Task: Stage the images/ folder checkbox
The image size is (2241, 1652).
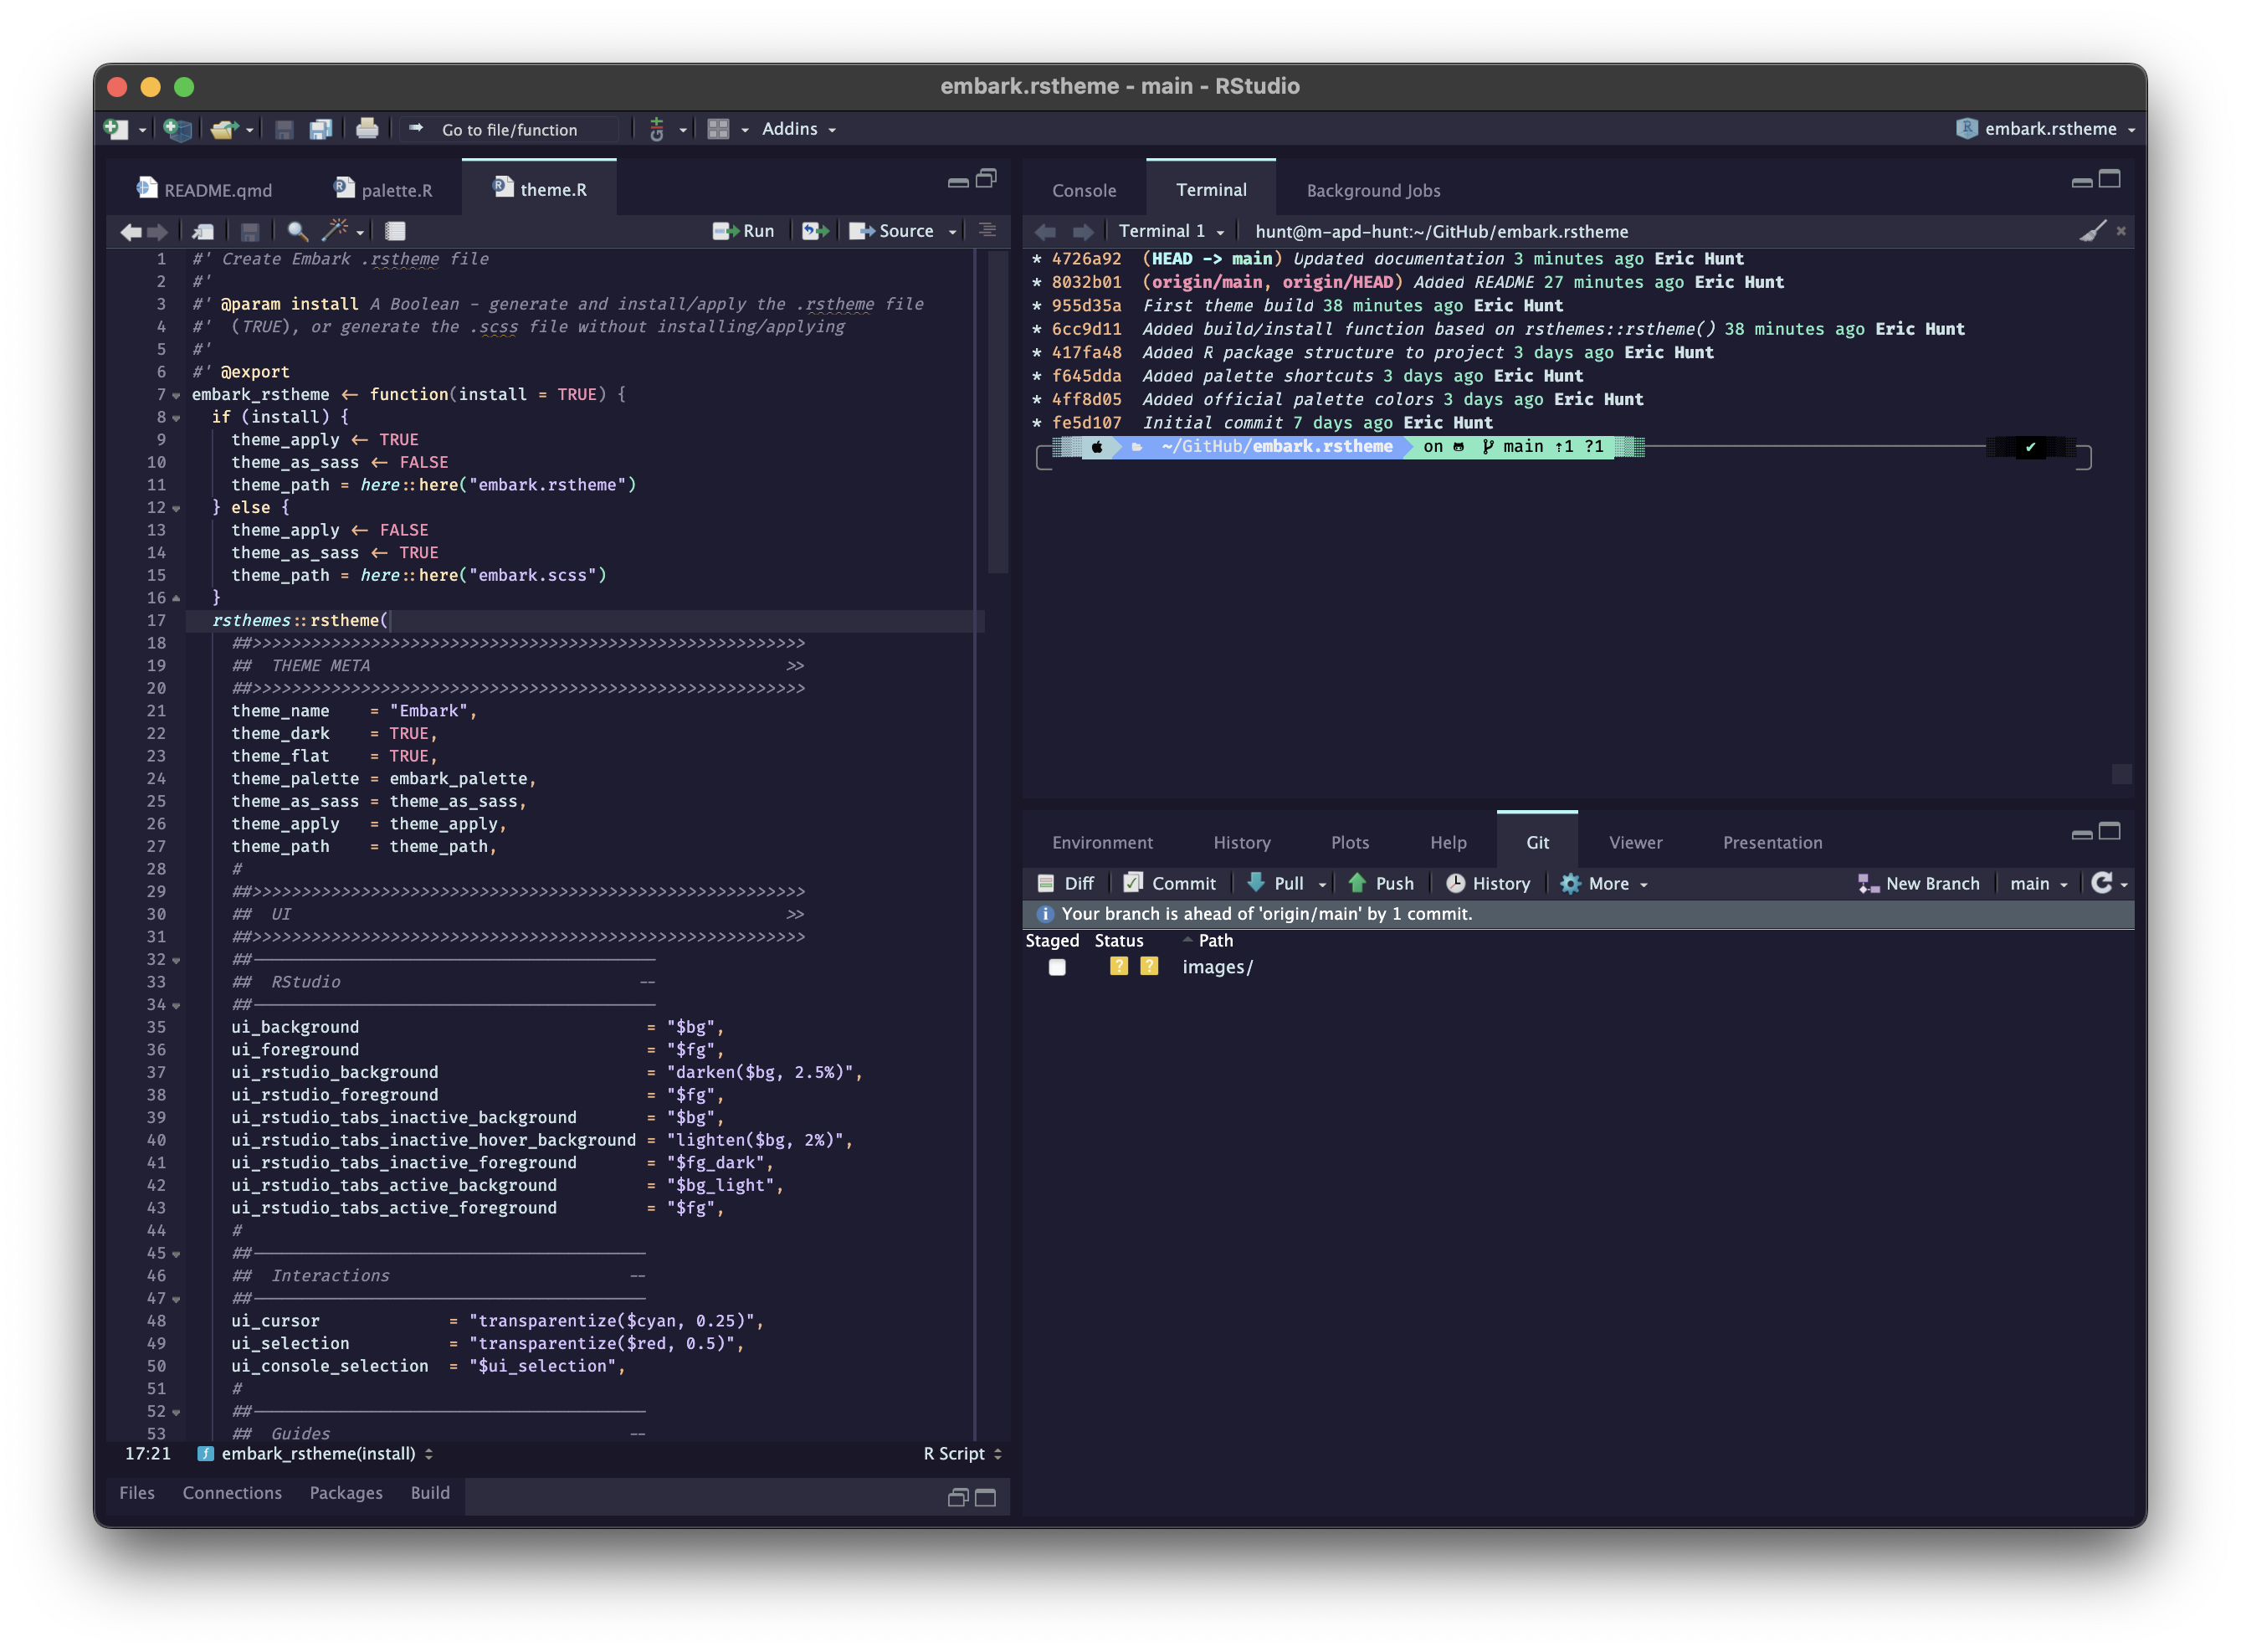Action: [1057, 967]
